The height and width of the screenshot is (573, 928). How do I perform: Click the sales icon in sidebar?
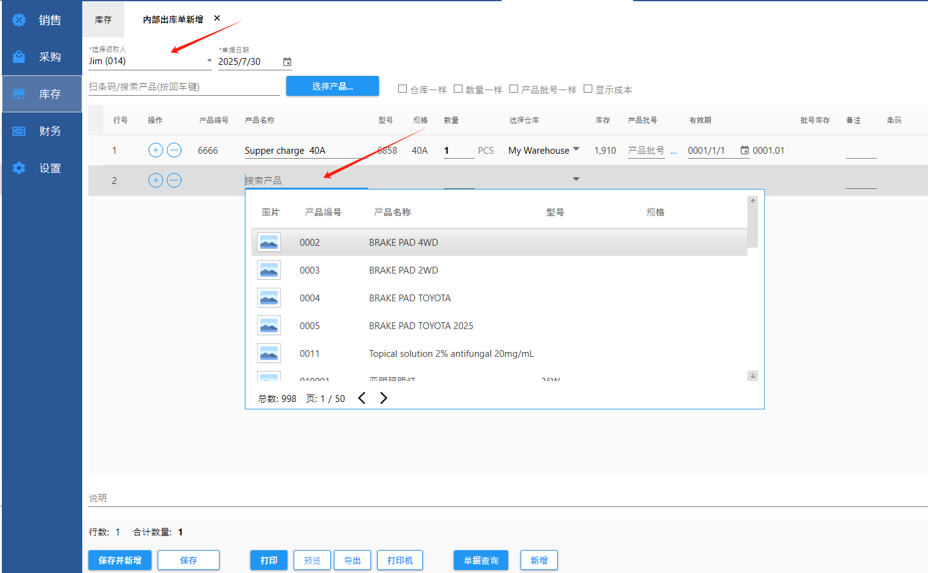pos(19,20)
